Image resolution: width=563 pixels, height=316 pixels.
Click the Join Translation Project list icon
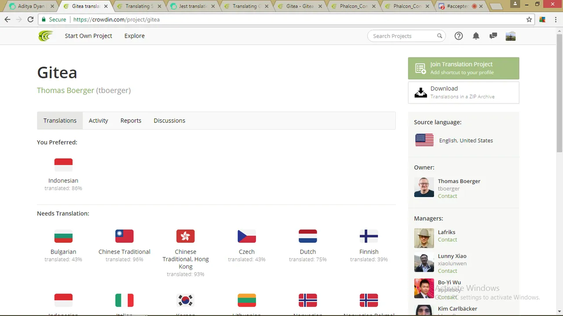pyautogui.click(x=420, y=68)
